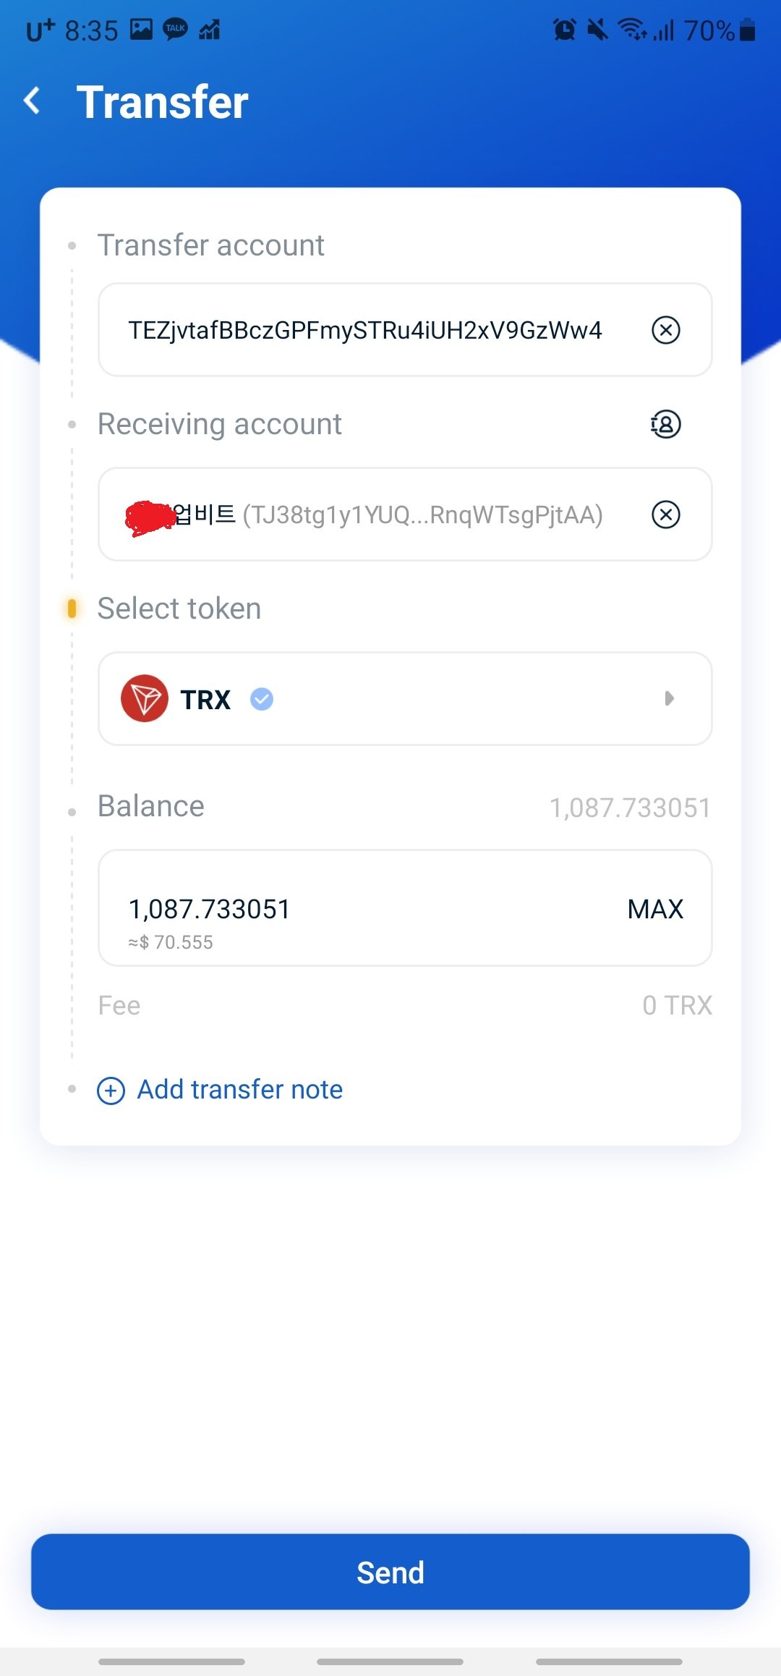This screenshot has width=781, height=1676.
Task: Tap MAX to use full balance
Action: point(654,908)
